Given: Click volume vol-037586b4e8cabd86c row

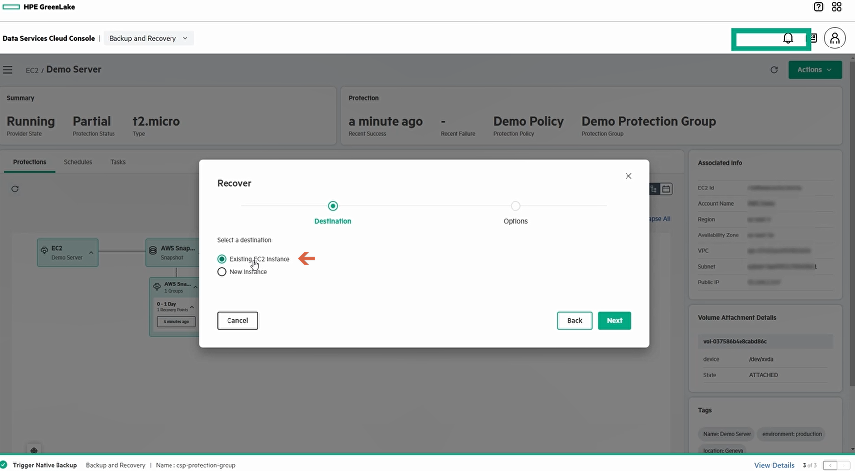Looking at the screenshot, I should [x=765, y=341].
